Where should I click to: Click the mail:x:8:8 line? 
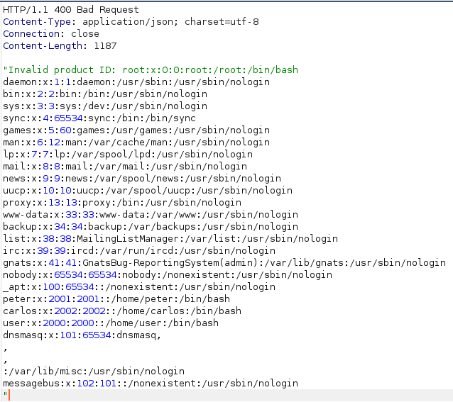125,167
